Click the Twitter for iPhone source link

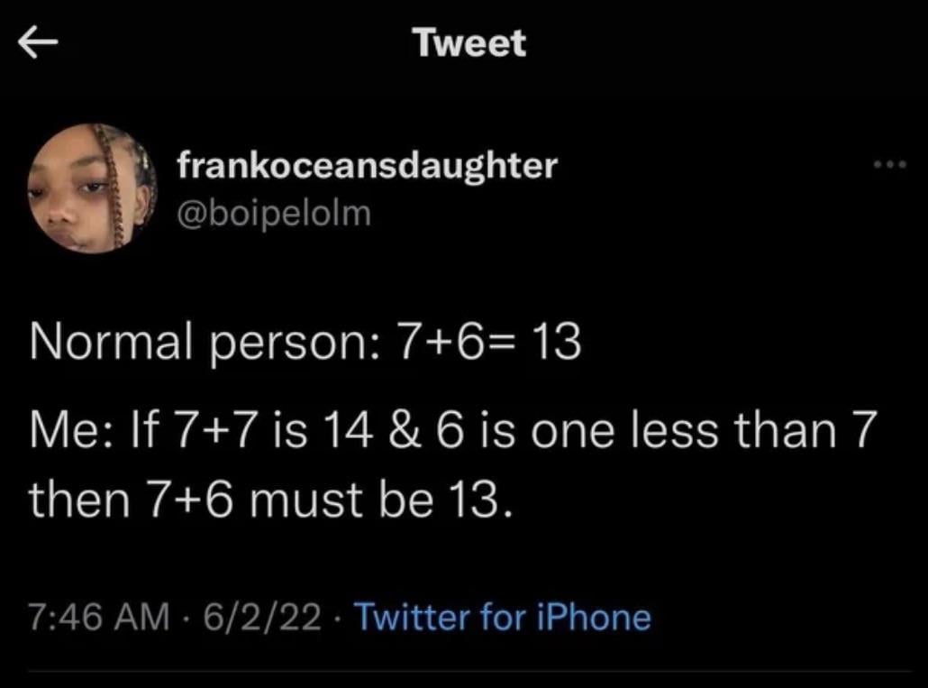[503, 618]
